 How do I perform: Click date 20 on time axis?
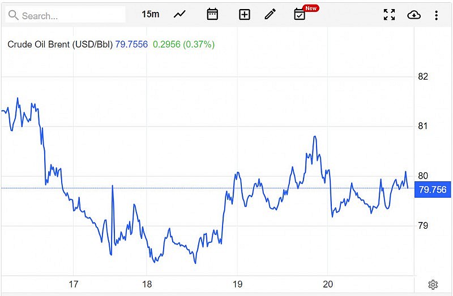click(328, 284)
